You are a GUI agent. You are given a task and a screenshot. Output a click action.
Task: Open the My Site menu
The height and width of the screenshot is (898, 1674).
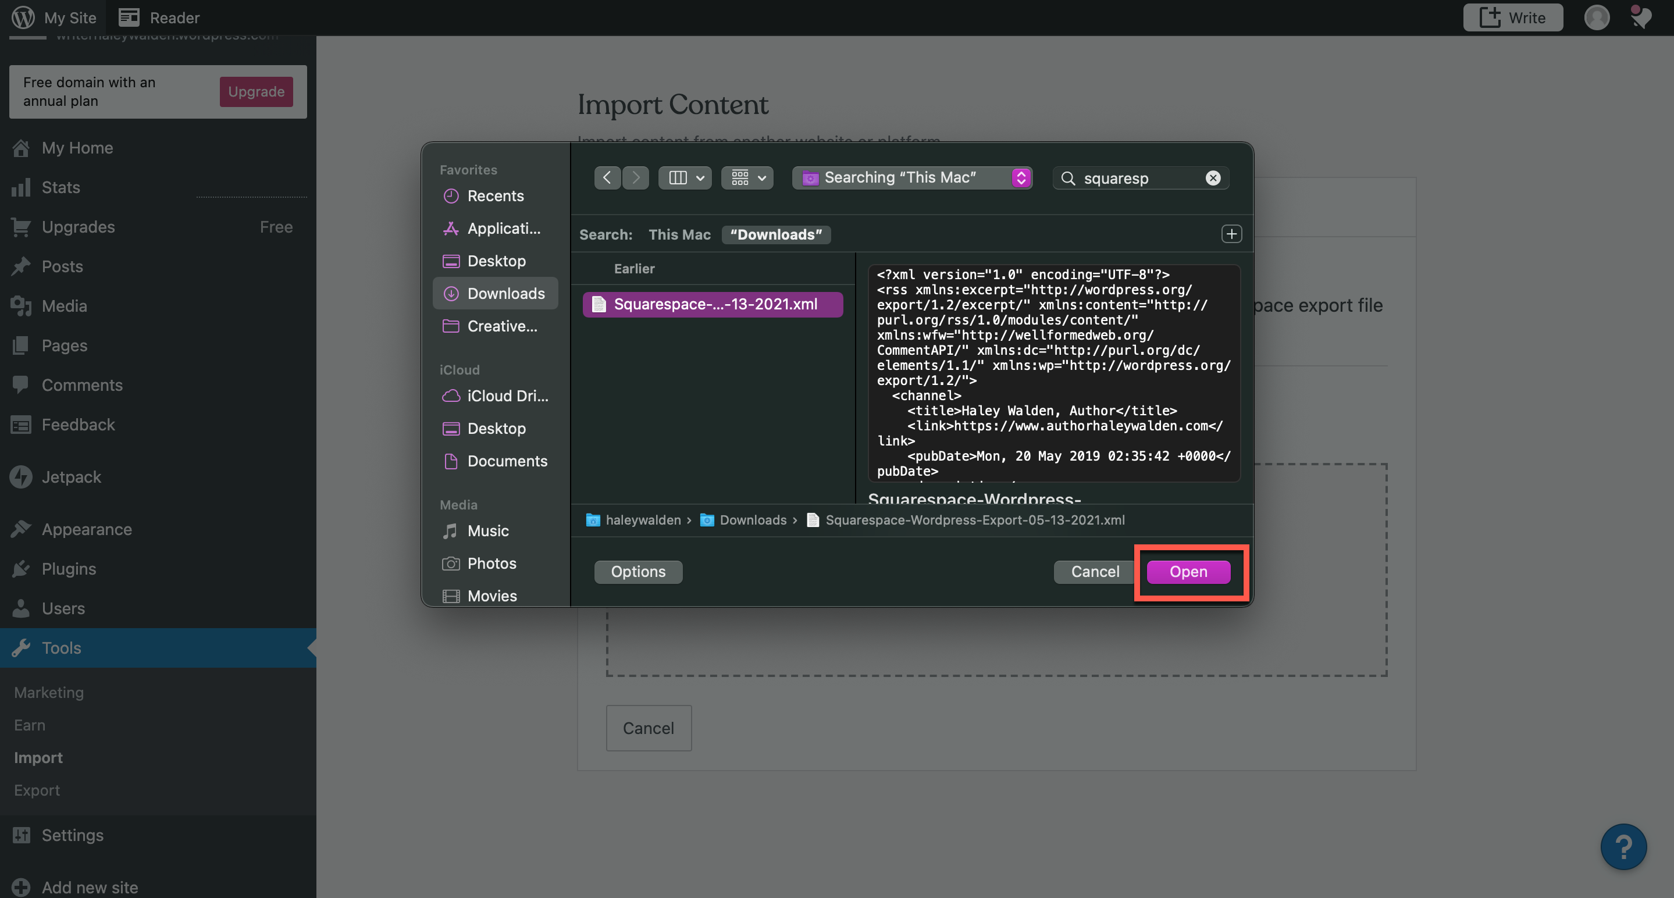tap(55, 17)
